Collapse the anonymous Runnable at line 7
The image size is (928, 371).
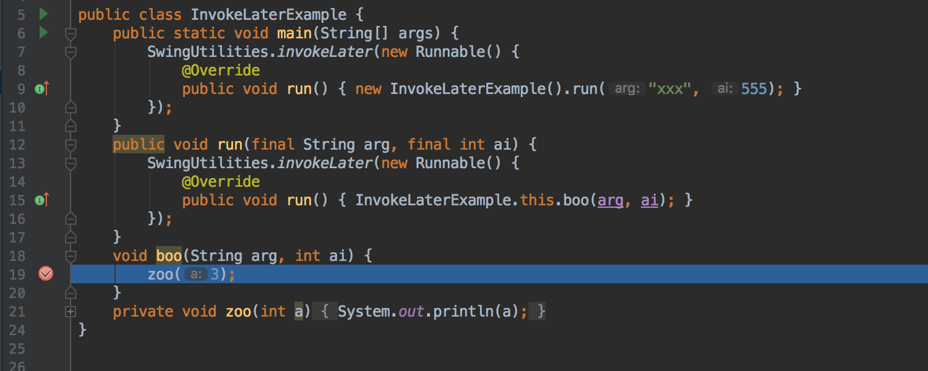pos(71,52)
